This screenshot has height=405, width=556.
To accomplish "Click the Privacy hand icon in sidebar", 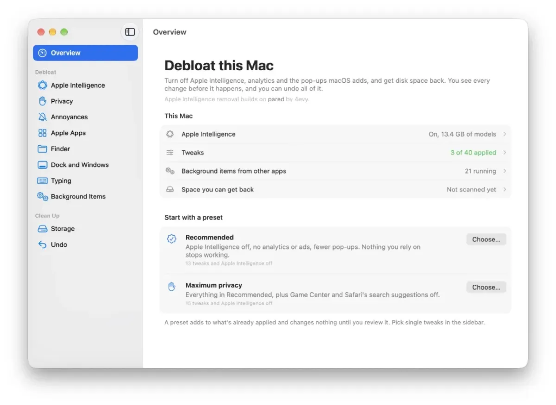I will coord(43,101).
